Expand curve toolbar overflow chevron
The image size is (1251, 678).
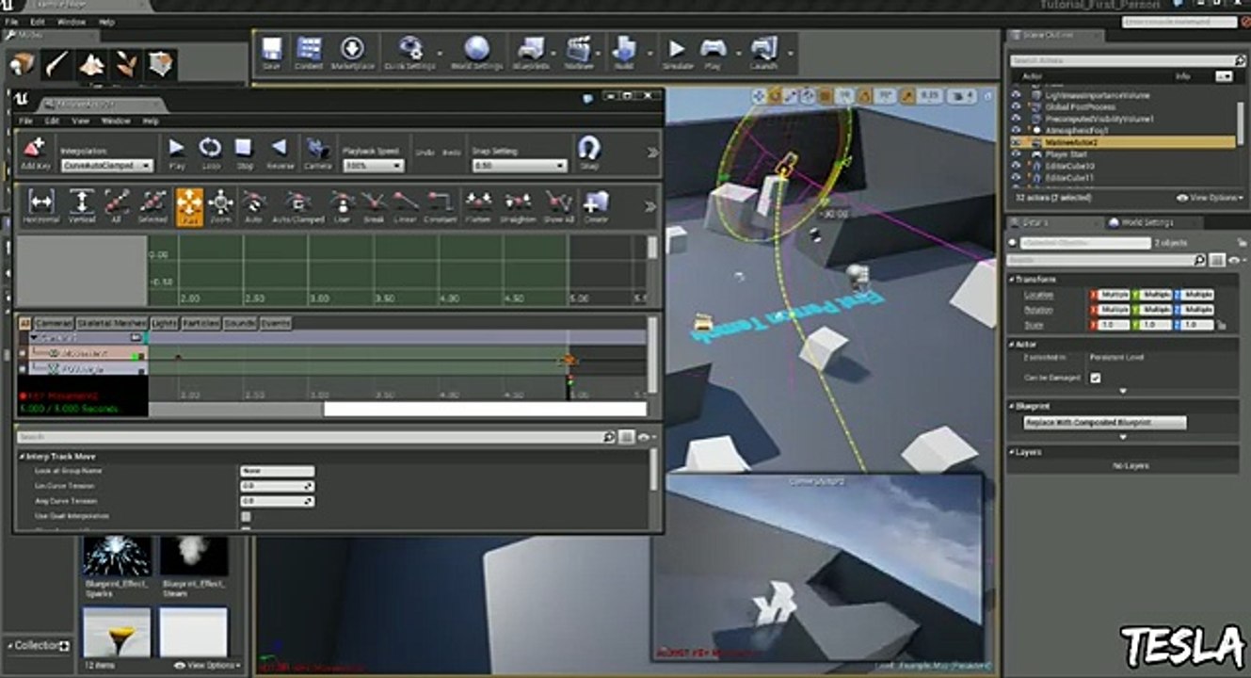(x=650, y=206)
